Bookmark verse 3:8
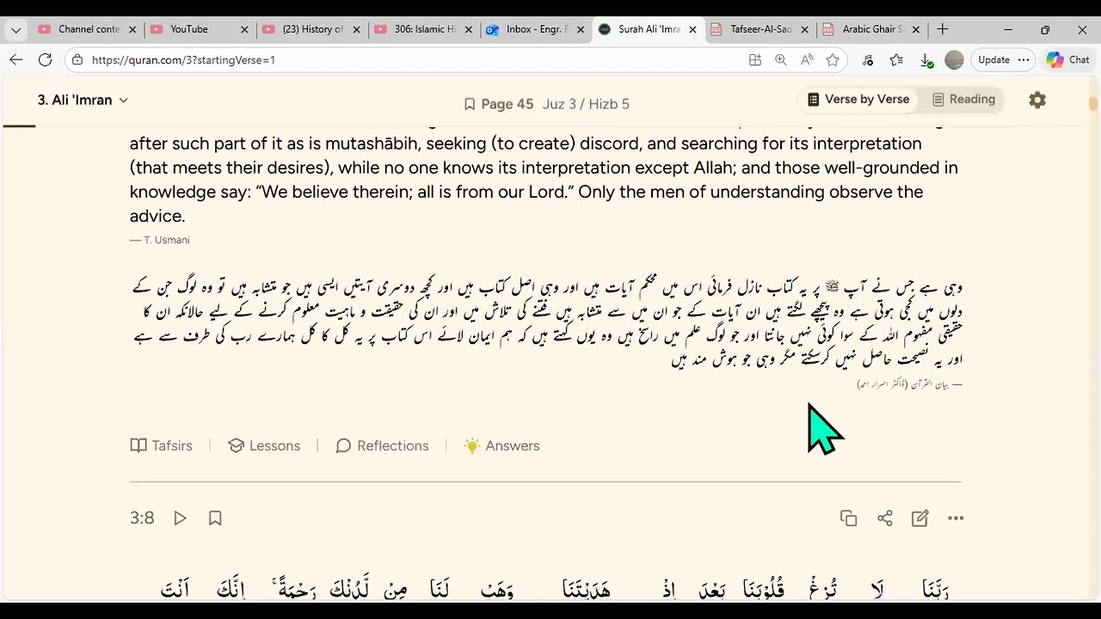The height and width of the screenshot is (619, 1101). [x=215, y=518]
